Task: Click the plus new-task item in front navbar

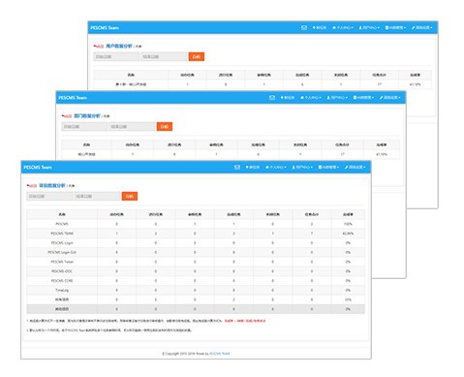Action: coord(253,167)
